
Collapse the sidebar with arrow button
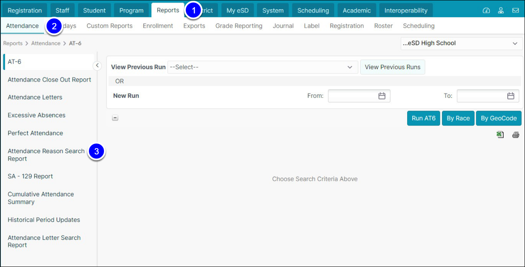pos(97,65)
